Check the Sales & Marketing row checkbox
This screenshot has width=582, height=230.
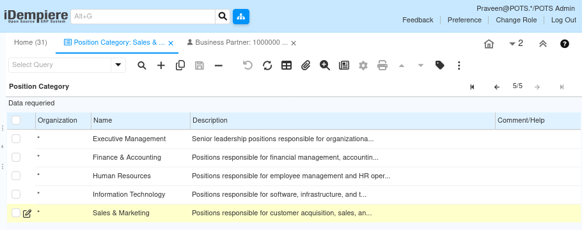[16, 213]
